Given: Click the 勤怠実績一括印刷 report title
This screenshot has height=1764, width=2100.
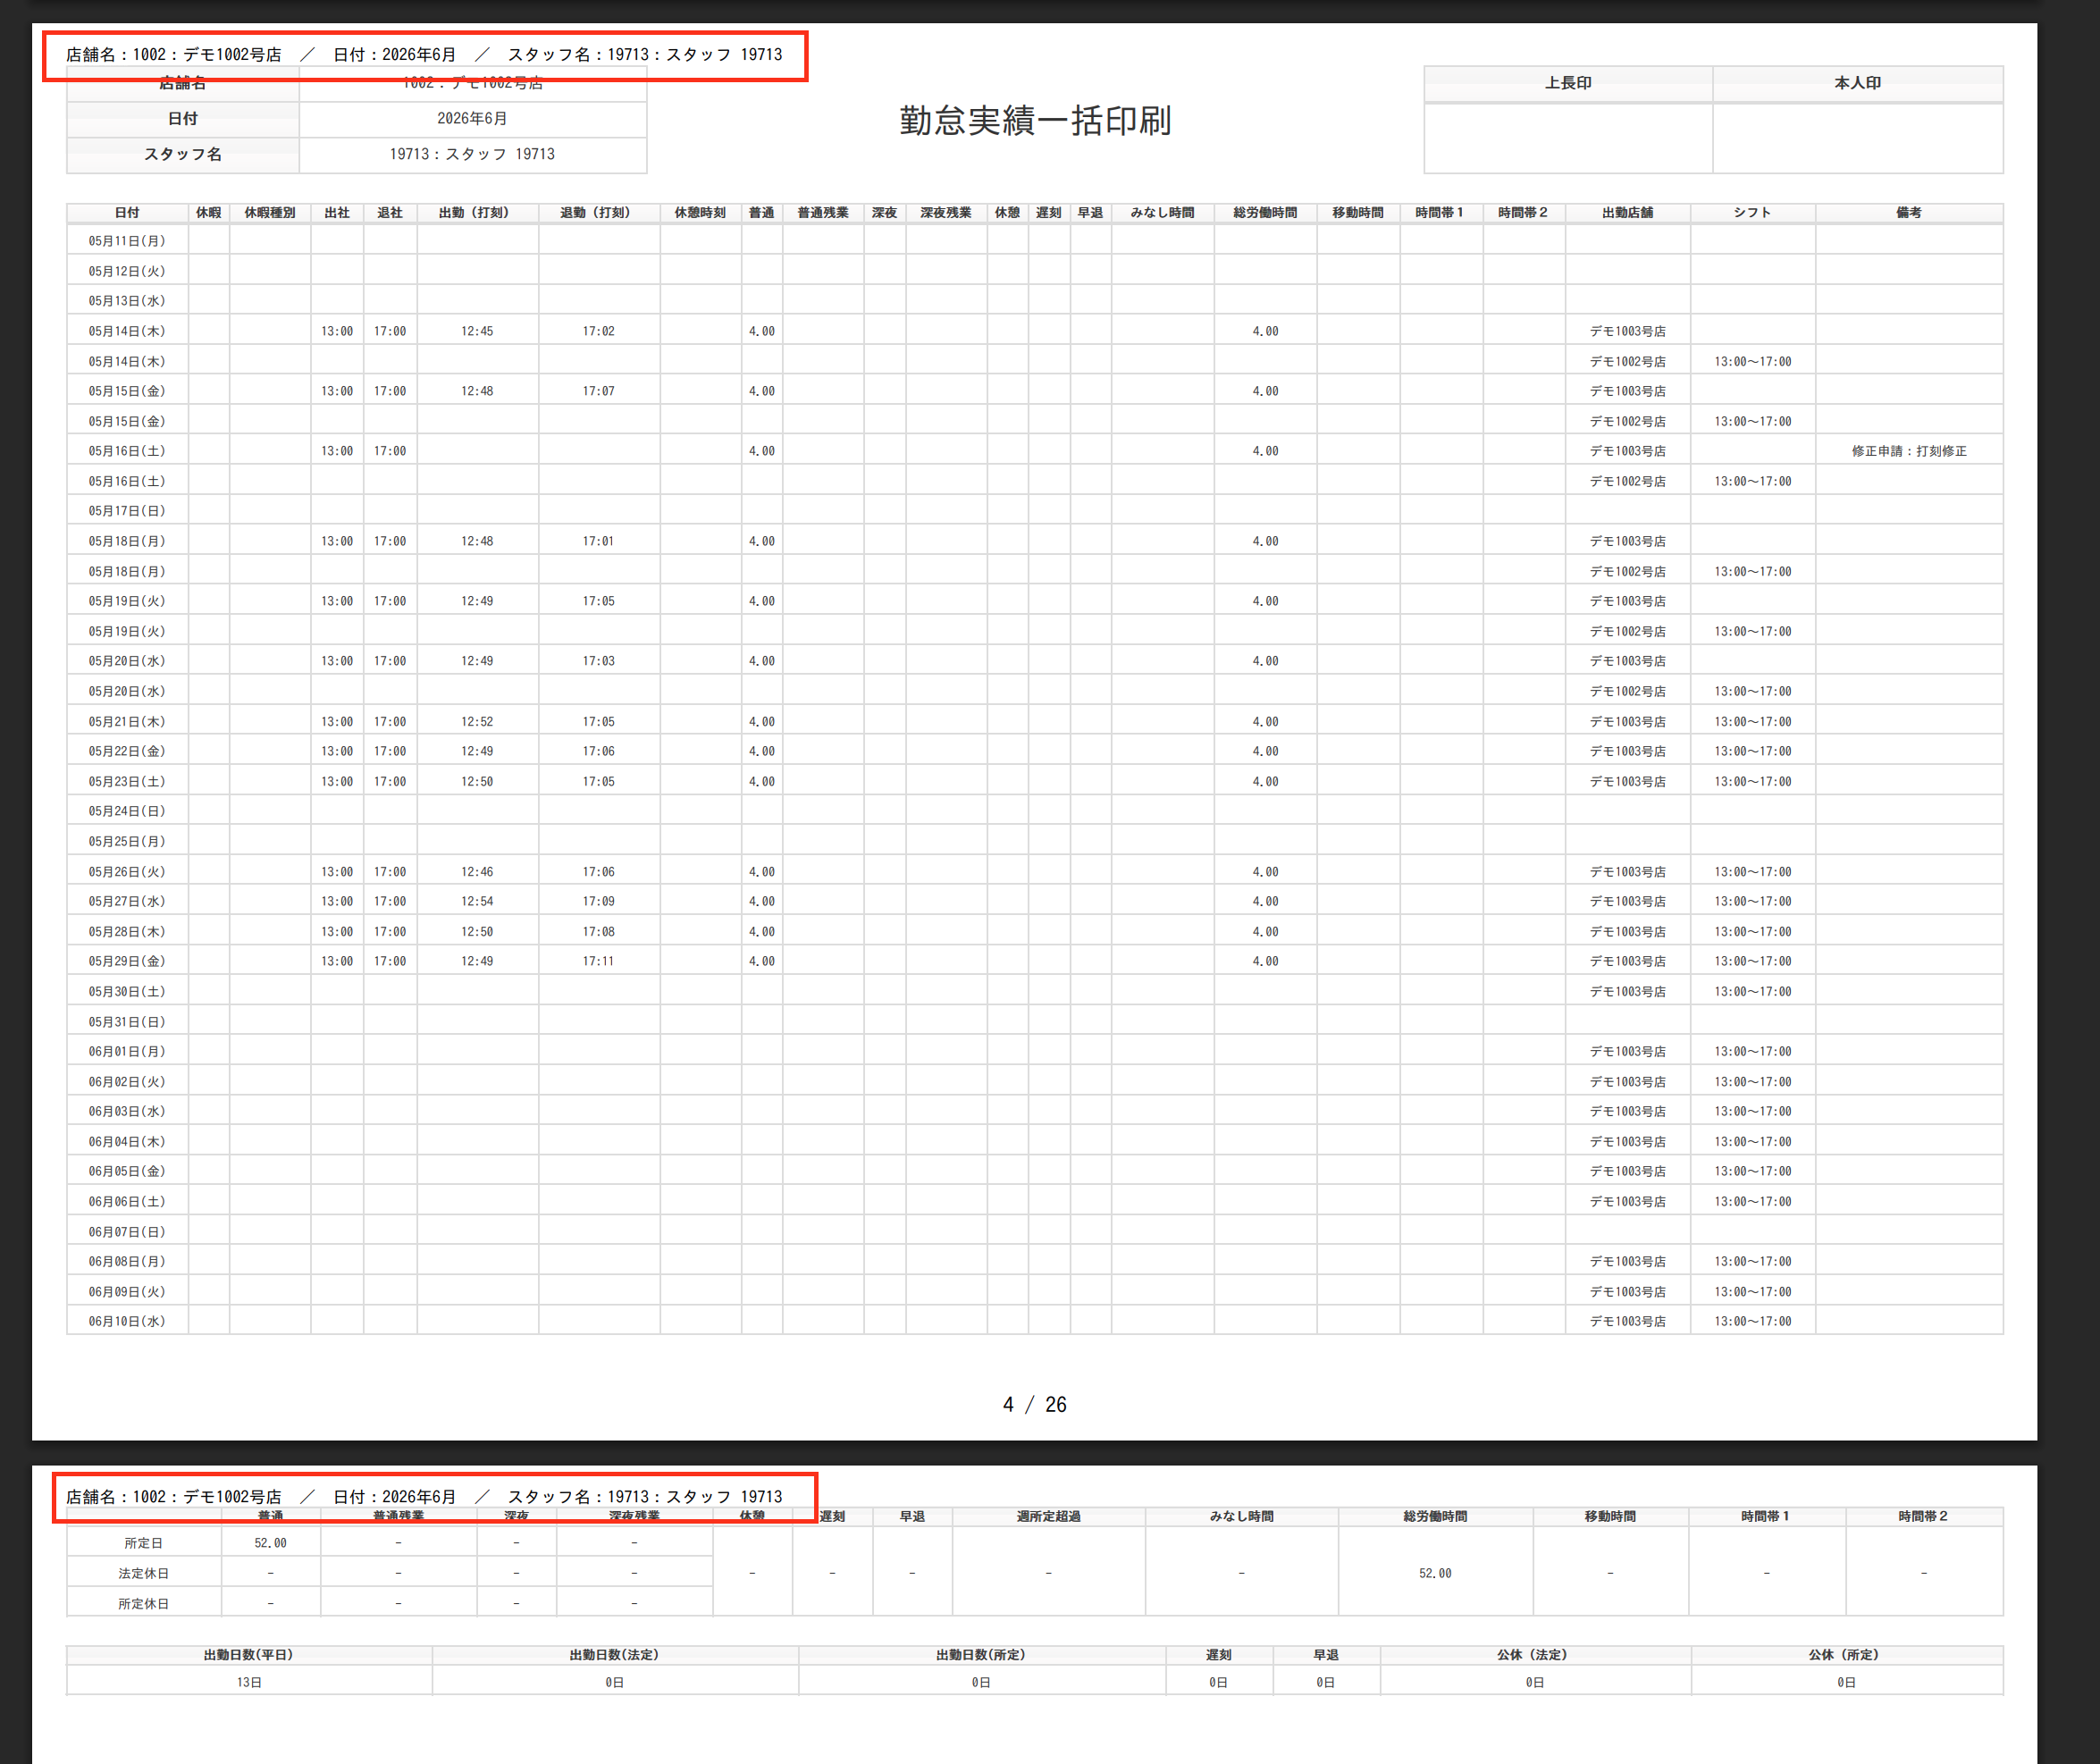Looking at the screenshot, I should (1035, 121).
